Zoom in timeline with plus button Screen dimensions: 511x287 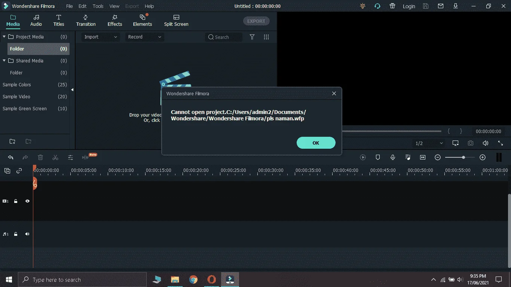483,157
